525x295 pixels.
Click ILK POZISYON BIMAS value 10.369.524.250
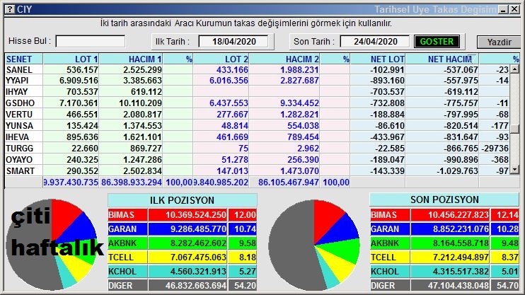tap(196, 214)
